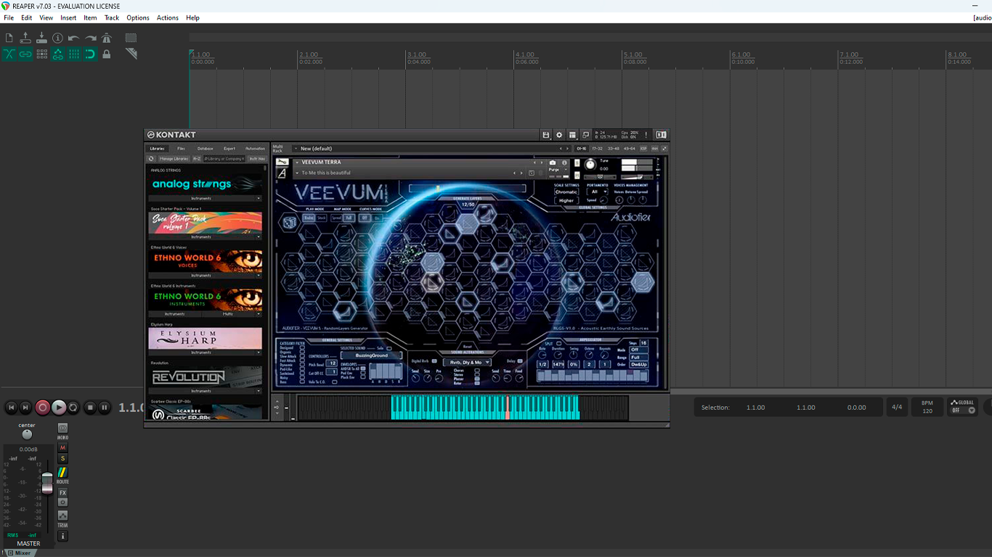Click the save project icon
This screenshot has width=992, height=557.
[41, 38]
